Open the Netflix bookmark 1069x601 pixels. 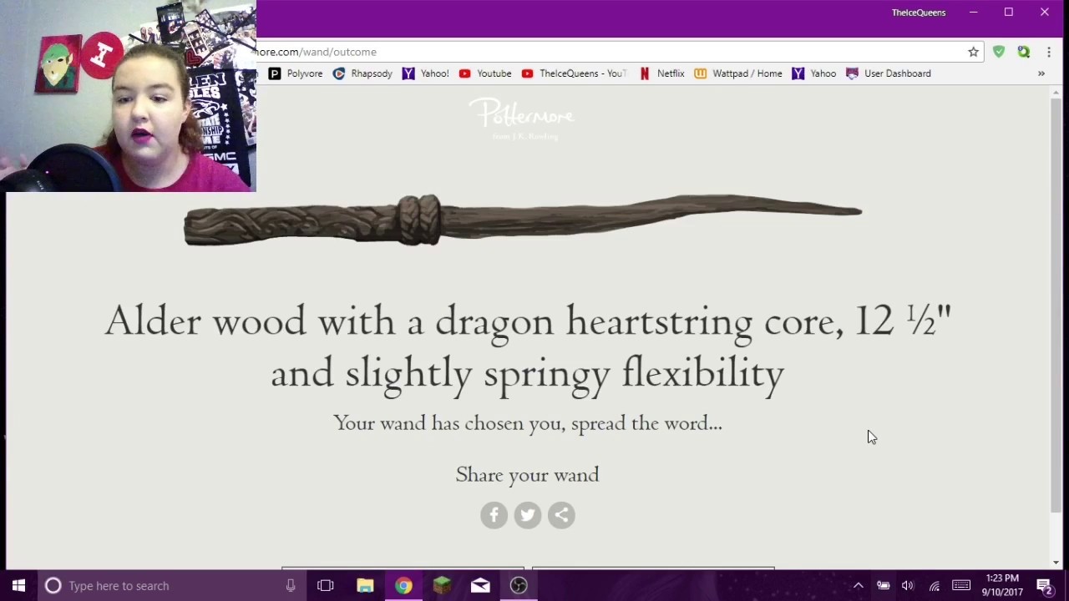click(661, 73)
